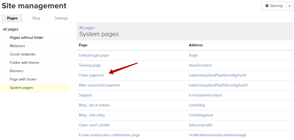The width and height of the screenshot is (294, 140).
Task: Click E-mail unsubscribe confirmation page link
Action: pos(109,135)
